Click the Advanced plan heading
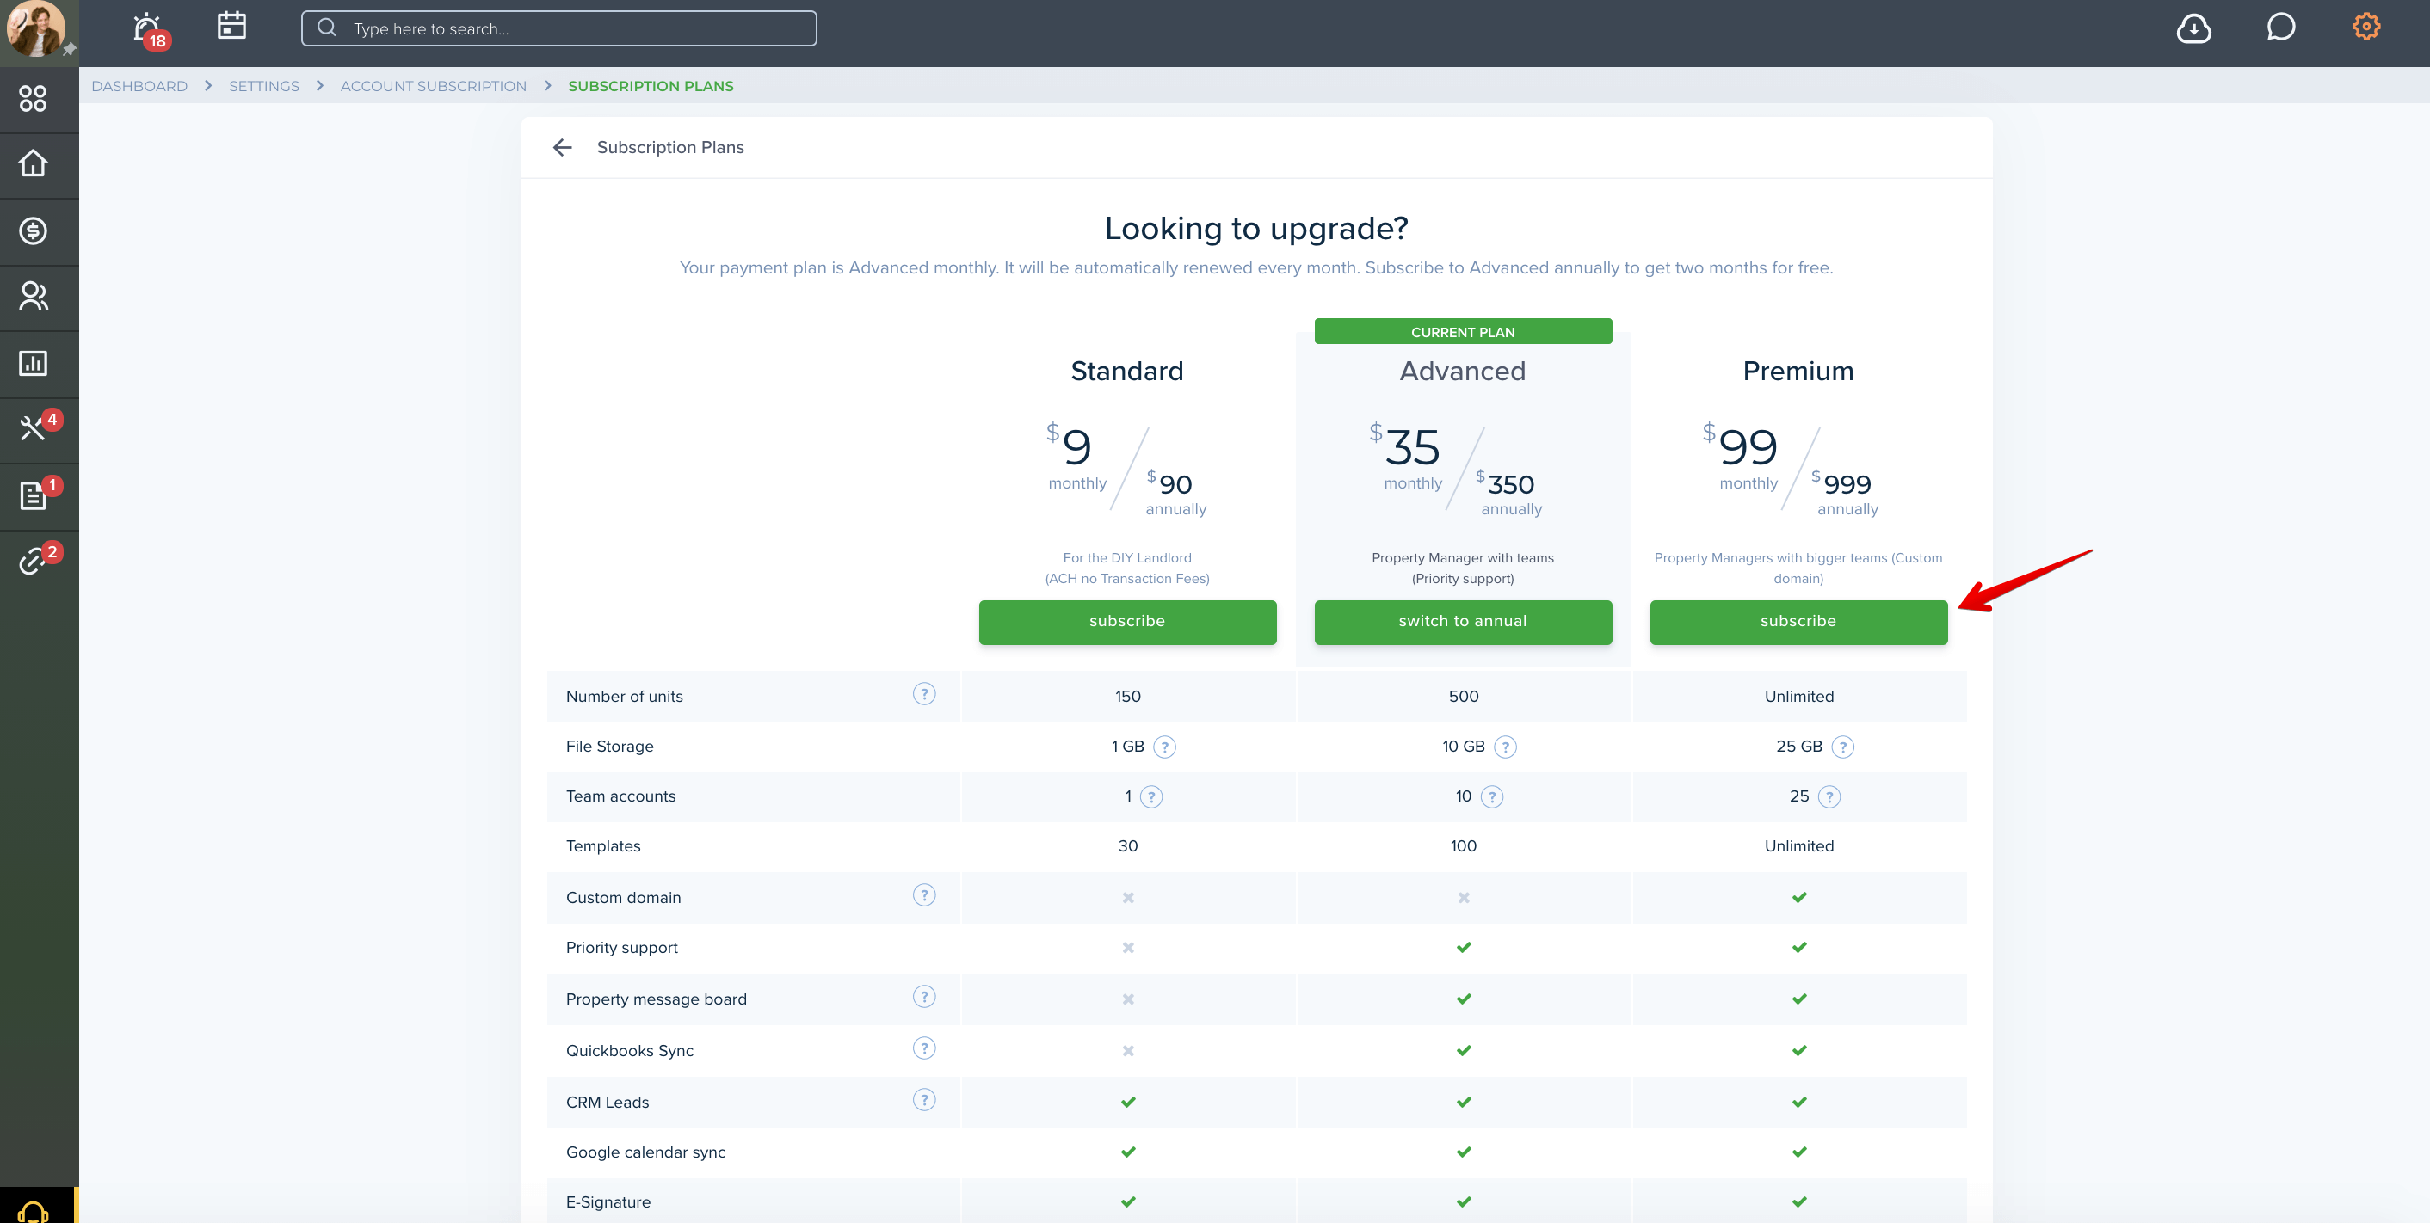The image size is (2430, 1223). [x=1463, y=372]
